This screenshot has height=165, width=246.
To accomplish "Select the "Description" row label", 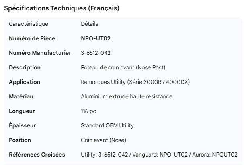I will [x=25, y=68].
